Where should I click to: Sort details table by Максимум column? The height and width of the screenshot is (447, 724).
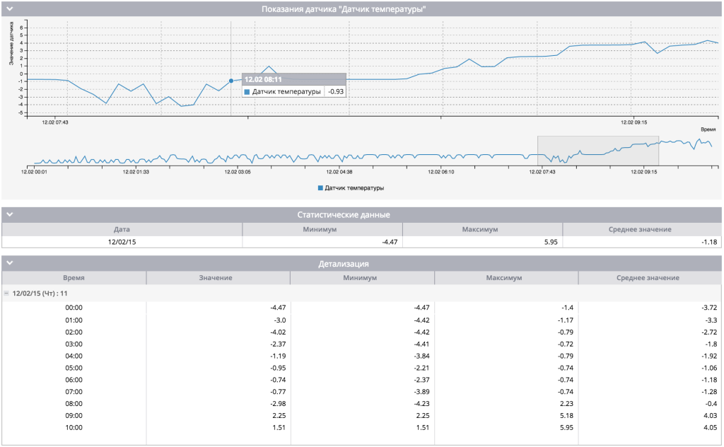click(505, 278)
